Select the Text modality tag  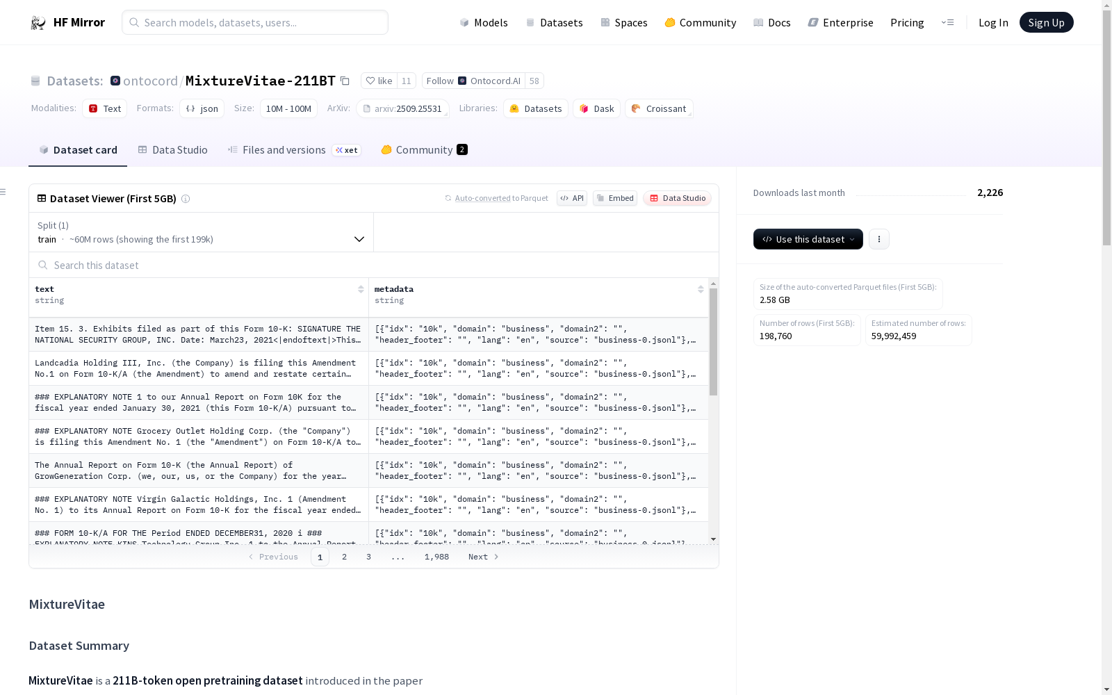[x=105, y=108]
